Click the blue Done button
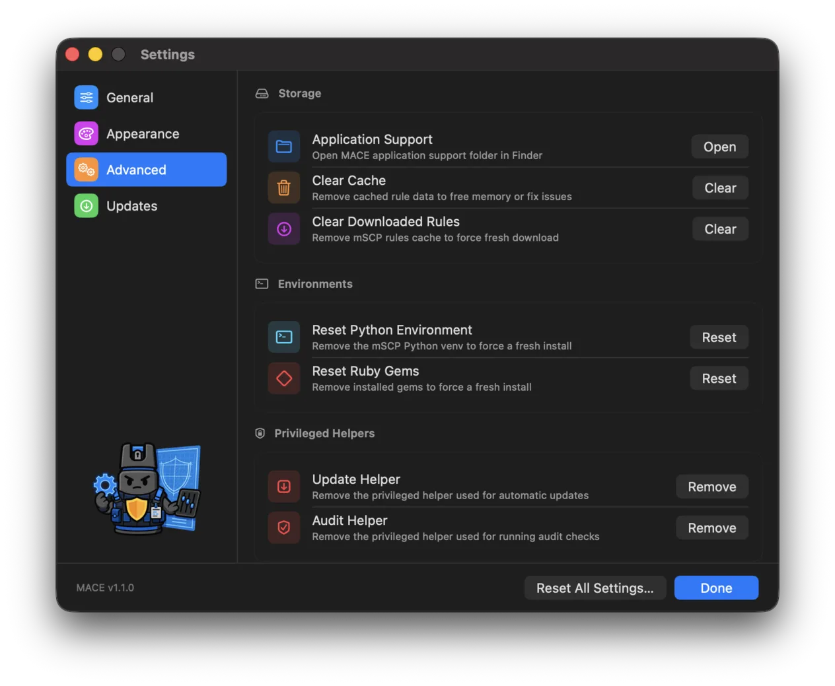This screenshot has height=686, width=835. click(x=716, y=588)
